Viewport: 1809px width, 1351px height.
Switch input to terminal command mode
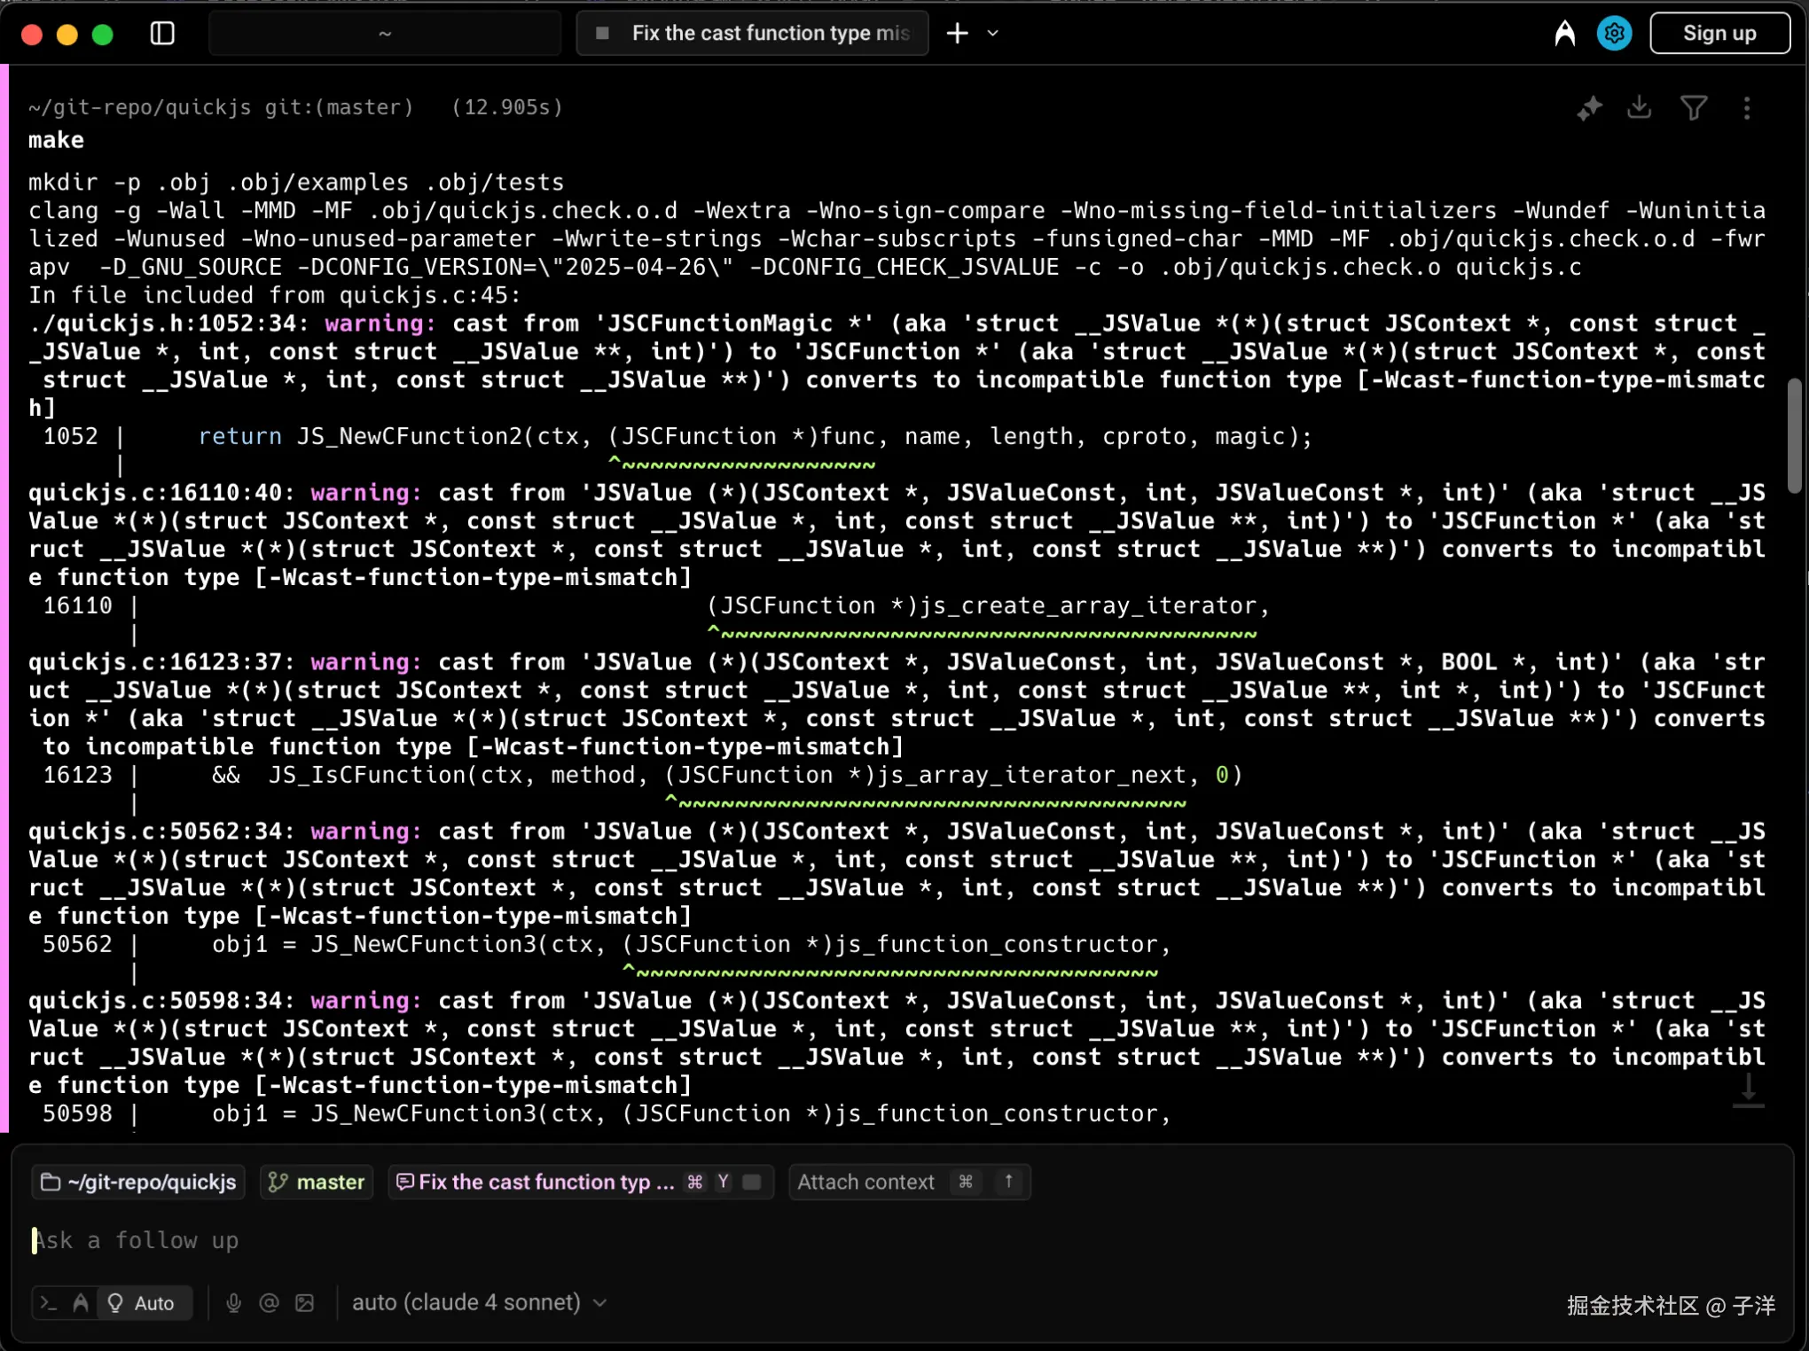click(49, 1302)
